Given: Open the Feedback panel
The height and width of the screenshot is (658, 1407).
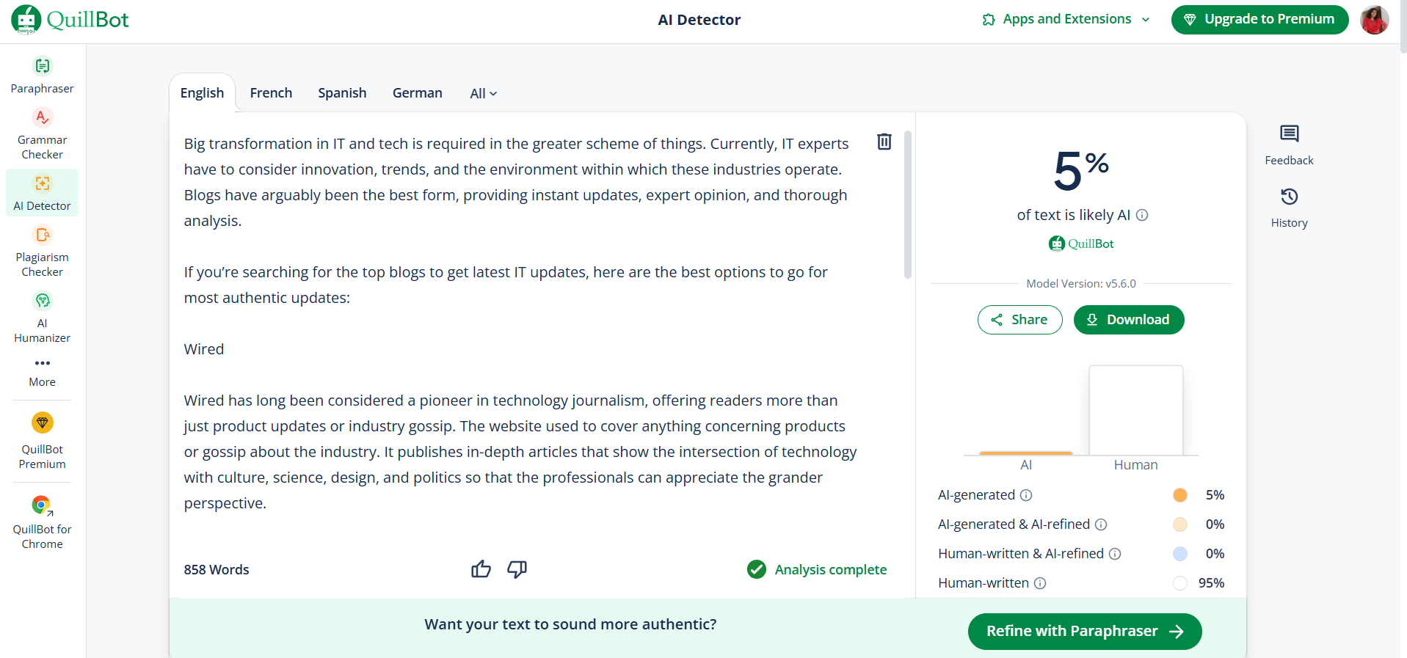Looking at the screenshot, I should point(1289,144).
